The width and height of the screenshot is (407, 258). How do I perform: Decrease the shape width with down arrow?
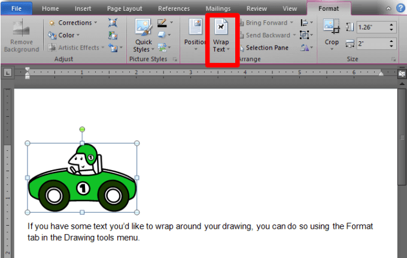coord(391,46)
